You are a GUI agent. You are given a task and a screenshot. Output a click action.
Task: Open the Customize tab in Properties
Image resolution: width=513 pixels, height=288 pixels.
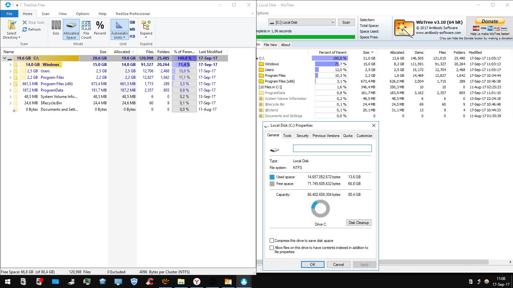click(364, 136)
